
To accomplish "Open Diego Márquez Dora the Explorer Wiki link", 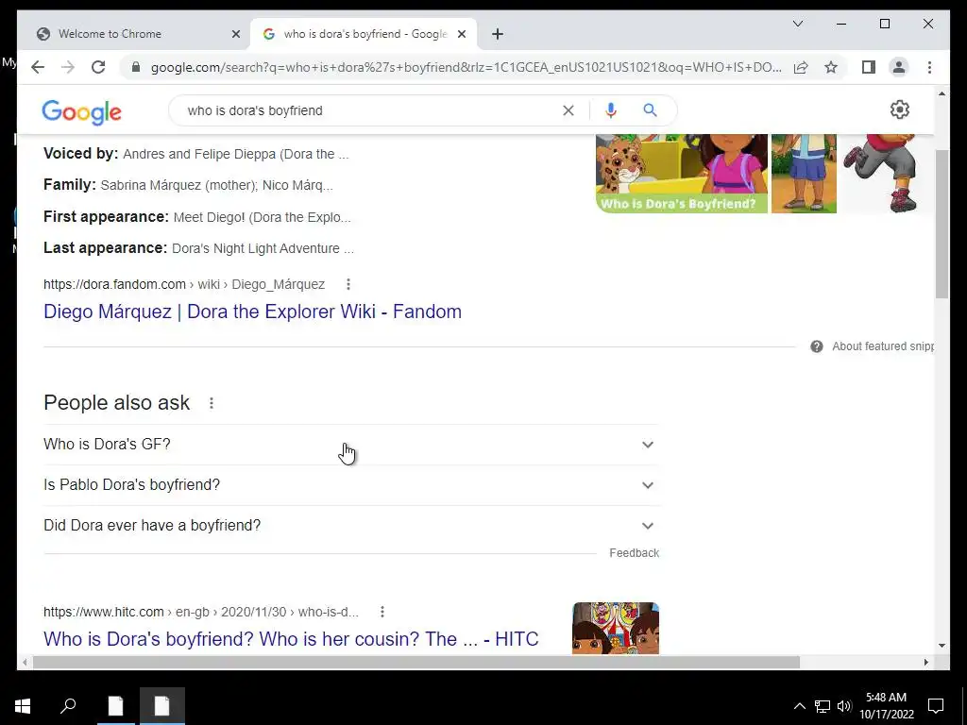I will click(x=252, y=312).
